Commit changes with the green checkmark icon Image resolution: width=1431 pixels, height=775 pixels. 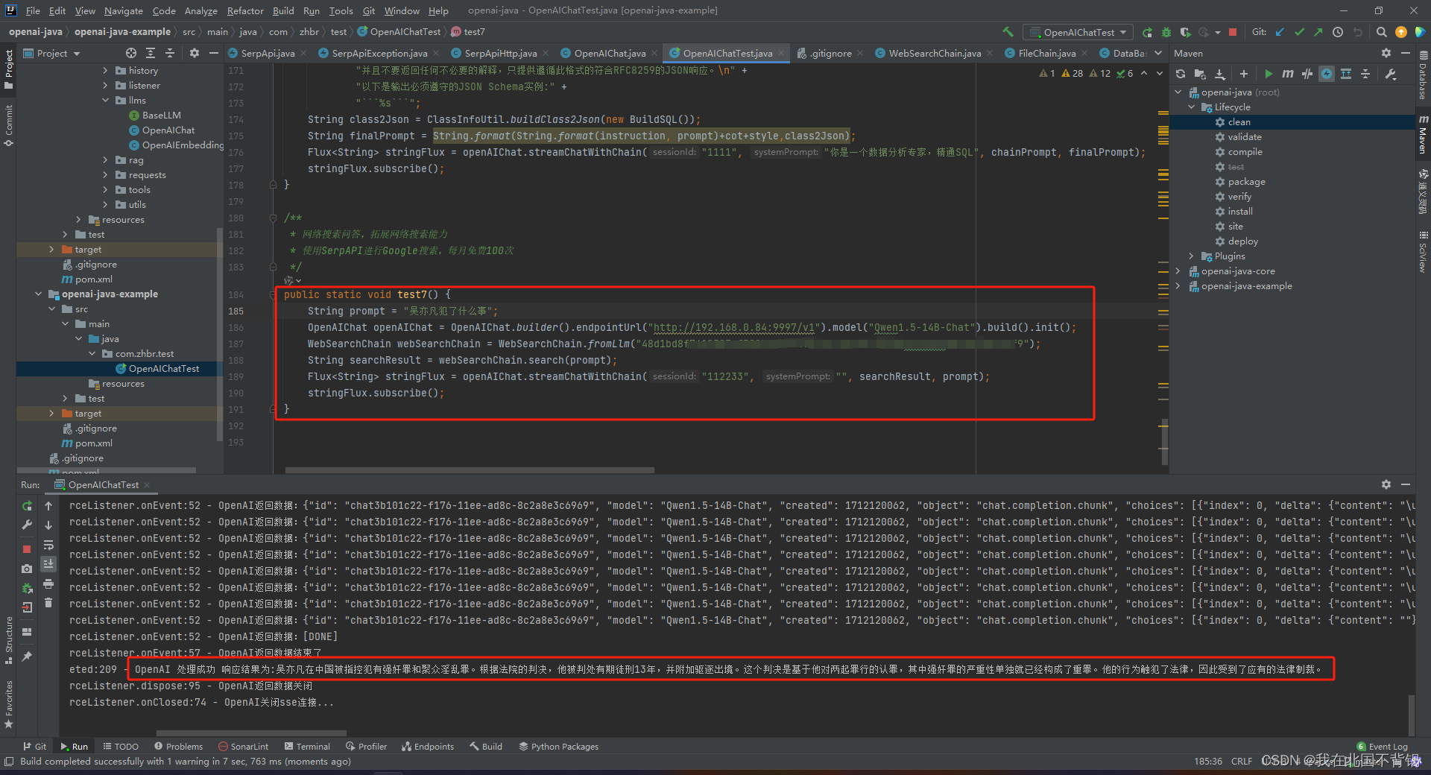(x=1299, y=32)
